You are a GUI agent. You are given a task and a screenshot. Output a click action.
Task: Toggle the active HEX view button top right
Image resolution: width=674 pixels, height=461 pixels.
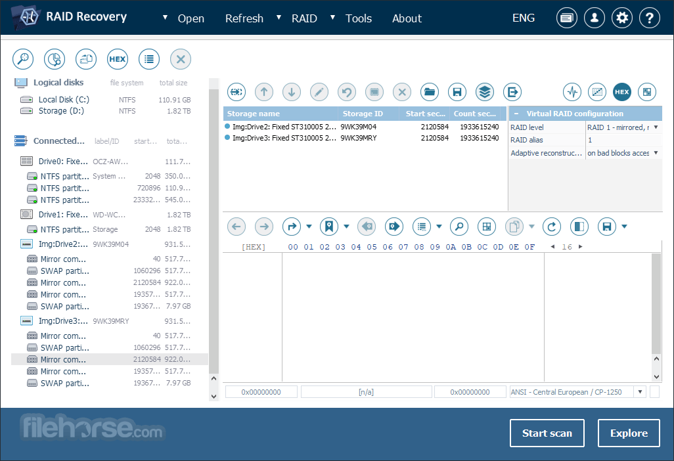(621, 92)
